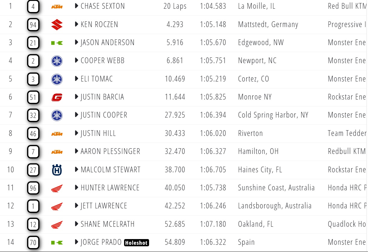Click the Kawasaki logo for Jason Anderson
The width and height of the screenshot is (368, 252).
[56, 42]
